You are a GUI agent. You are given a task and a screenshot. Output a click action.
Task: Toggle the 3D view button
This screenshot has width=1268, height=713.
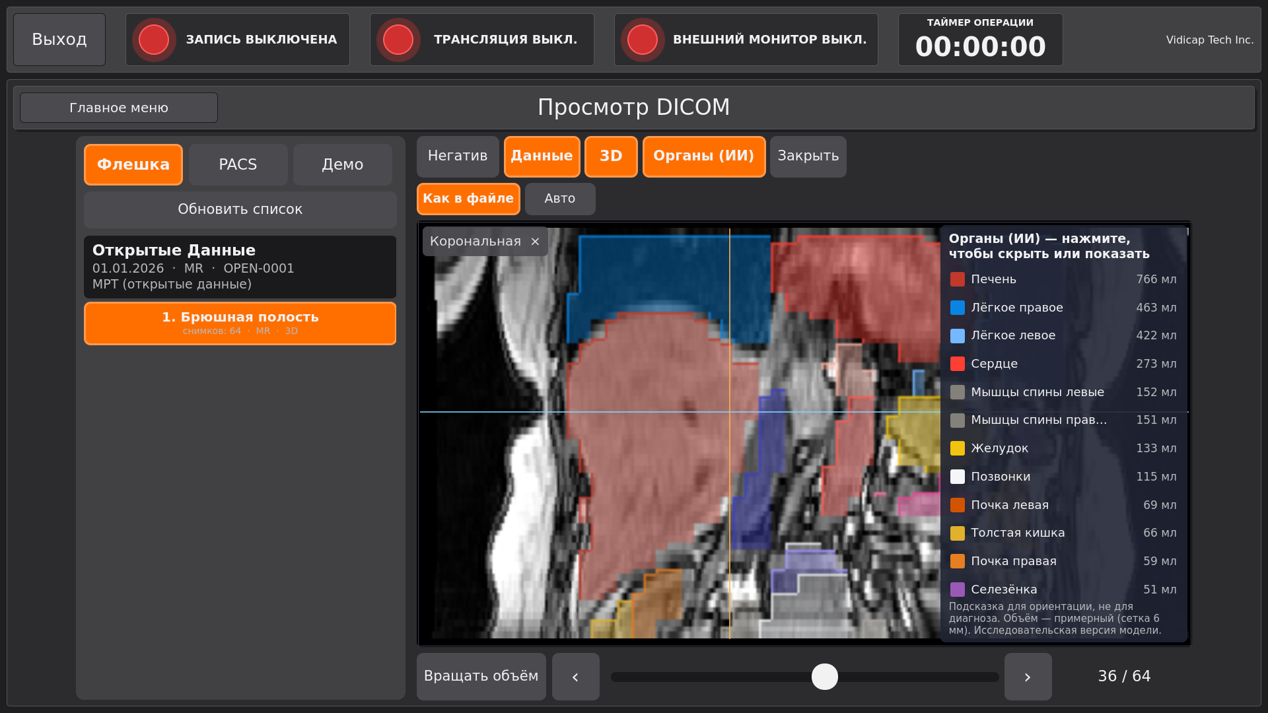point(611,156)
